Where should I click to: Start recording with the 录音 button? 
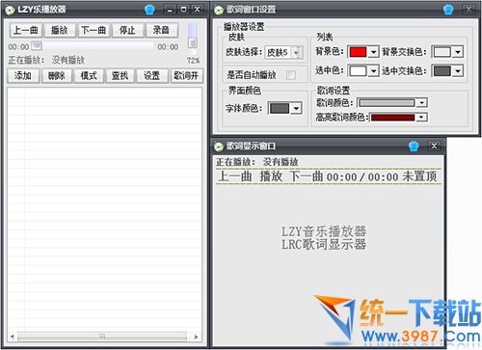(x=161, y=30)
